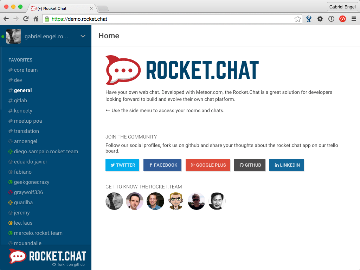Click the browser back arrow
The width and height of the screenshot is (360, 270).
pos(6,19)
